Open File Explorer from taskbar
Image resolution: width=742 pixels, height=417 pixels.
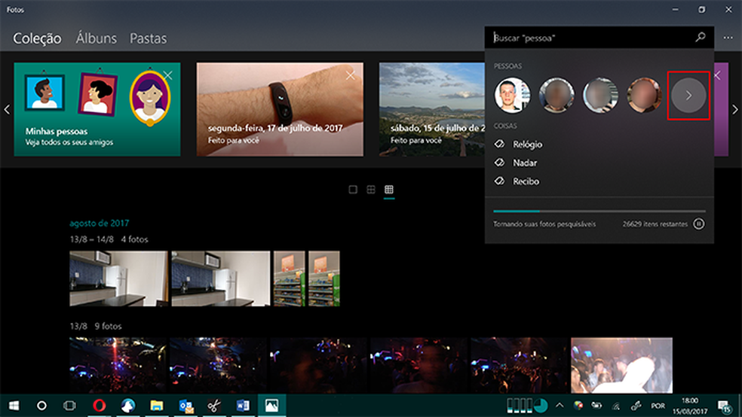tap(157, 406)
